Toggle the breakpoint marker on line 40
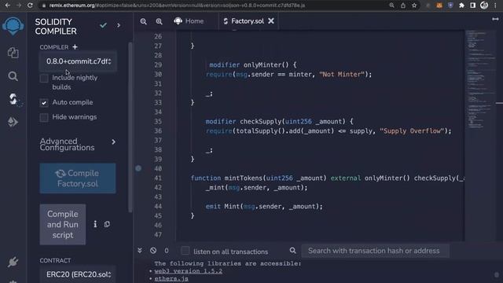Image resolution: width=503 pixels, height=283 pixels. click(x=138, y=168)
